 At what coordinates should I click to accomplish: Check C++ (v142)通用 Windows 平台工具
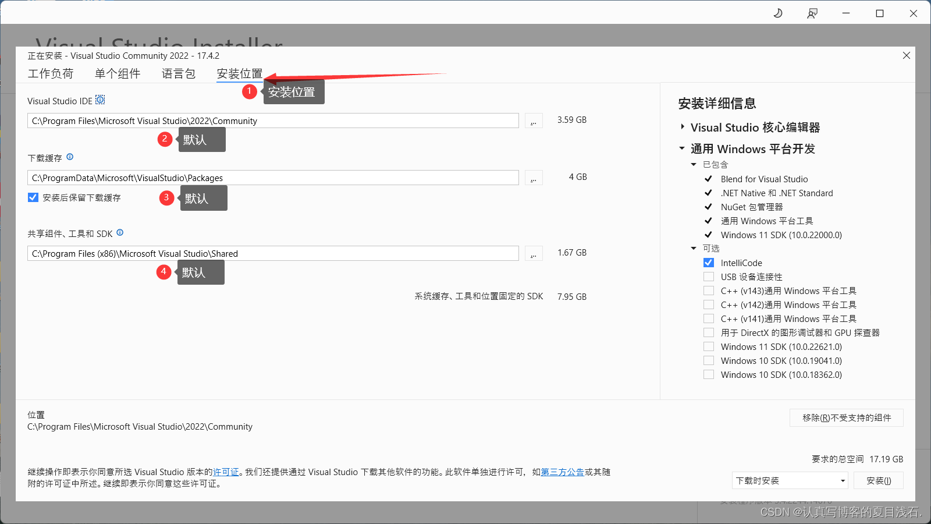[x=709, y=305]
